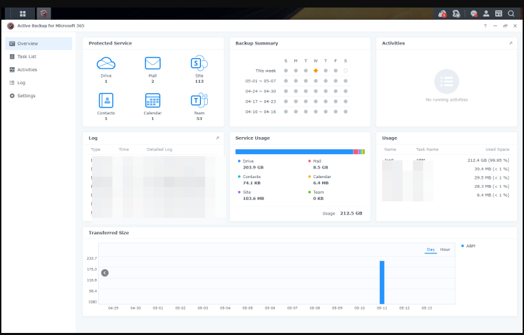The width and height of the screenshot is (524, 335).
Task: Open the DSM Main Menu grid icon
Action: (23, 14)
